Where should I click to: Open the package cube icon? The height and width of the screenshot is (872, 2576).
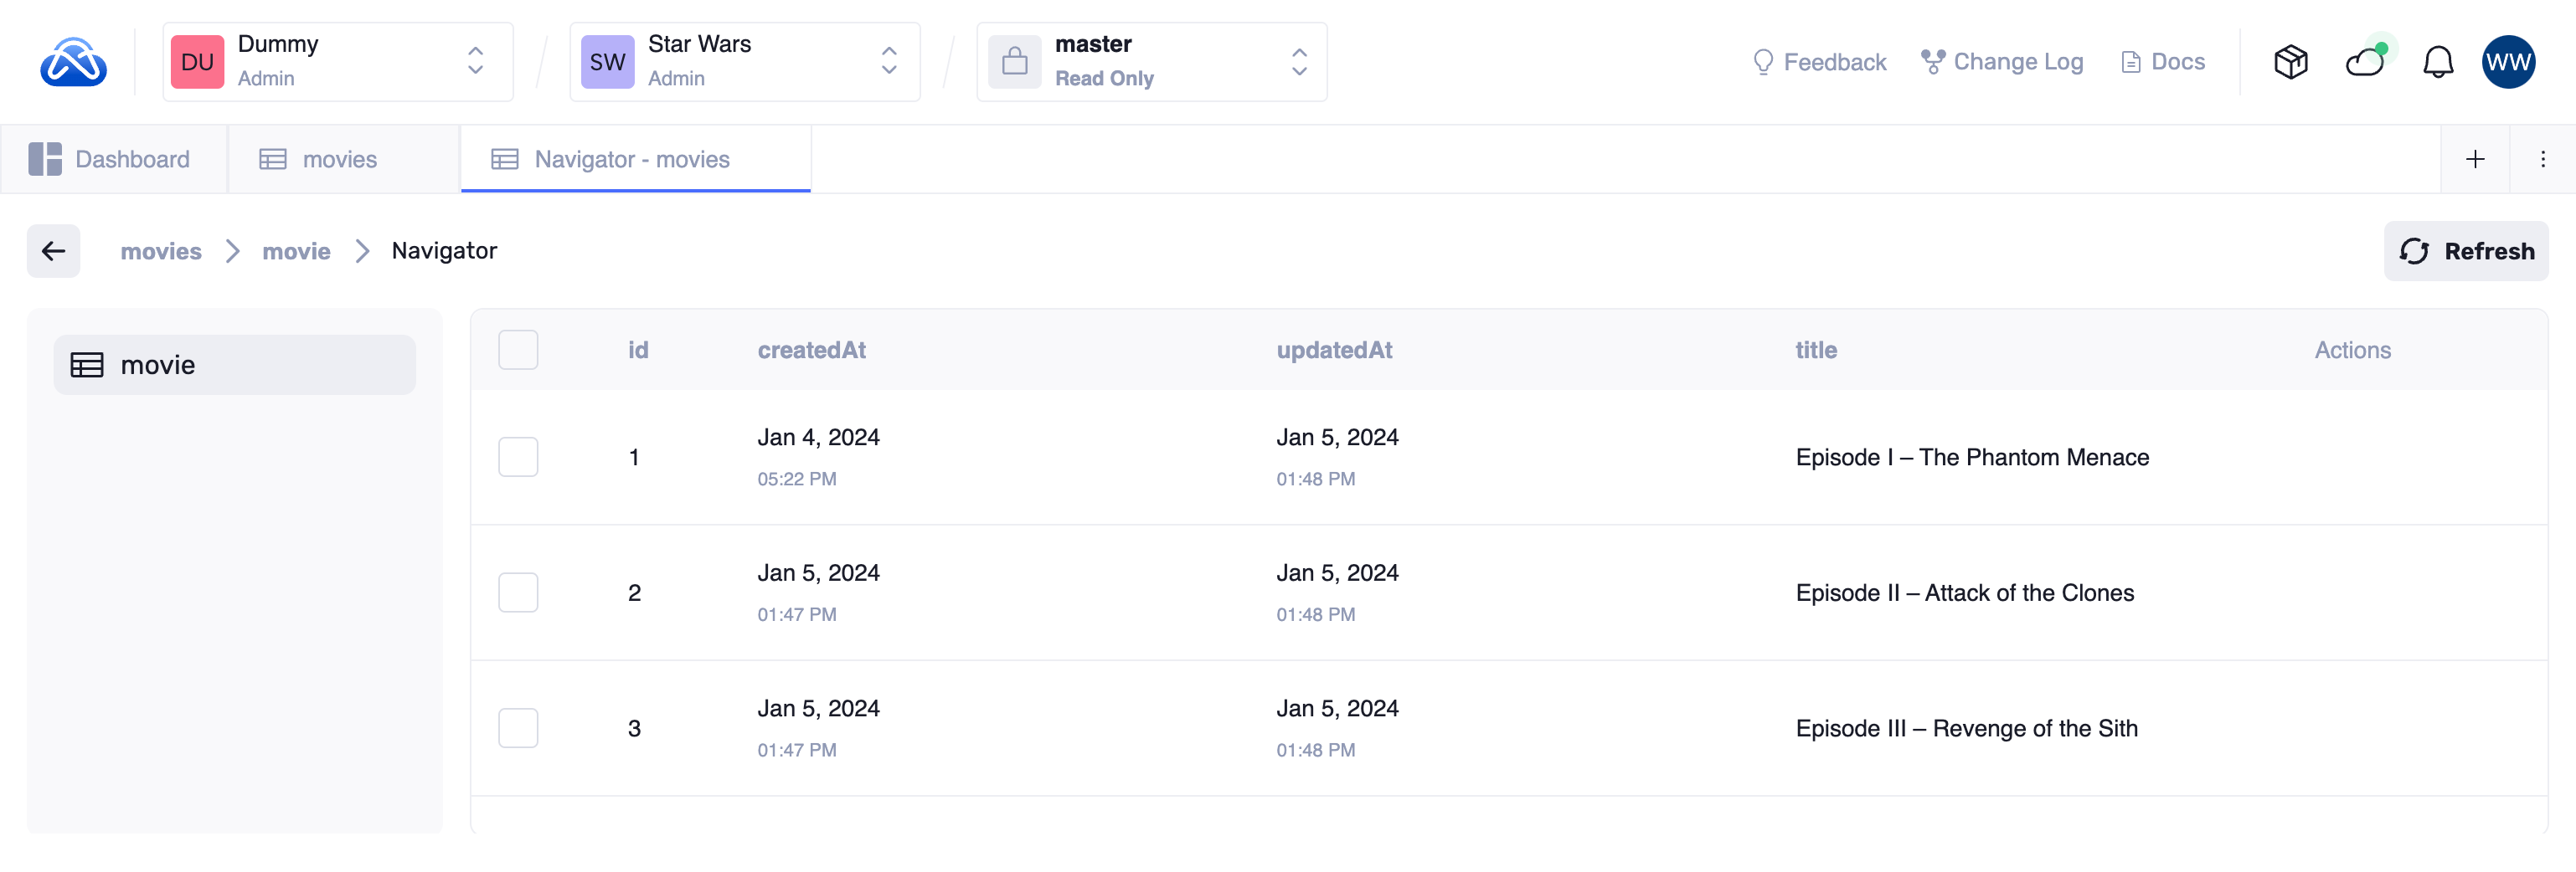pos(2290,62)
